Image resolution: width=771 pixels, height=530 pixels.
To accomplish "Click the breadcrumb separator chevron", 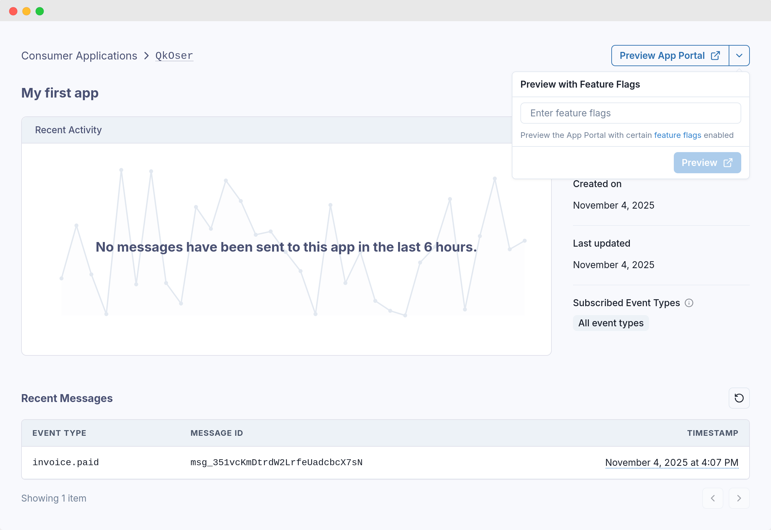I will (146, 56).
